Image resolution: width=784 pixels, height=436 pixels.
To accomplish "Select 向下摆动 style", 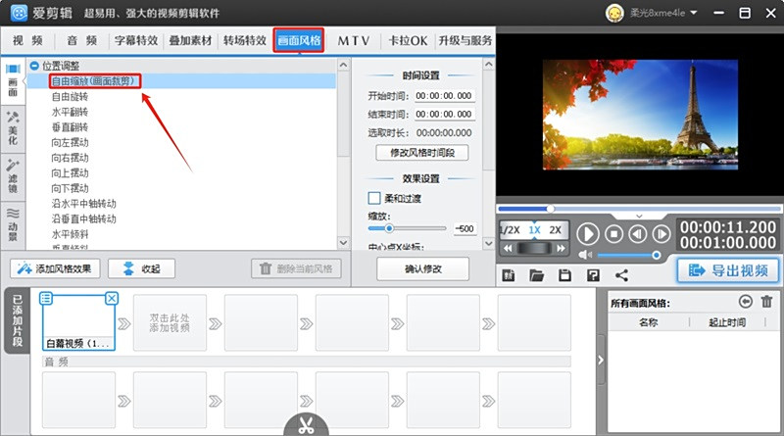I will 70,188.
